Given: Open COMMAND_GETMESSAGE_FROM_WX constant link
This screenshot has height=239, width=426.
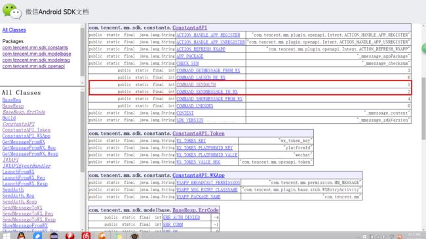Looking at the screenshot, I should (x=208, y=70).
